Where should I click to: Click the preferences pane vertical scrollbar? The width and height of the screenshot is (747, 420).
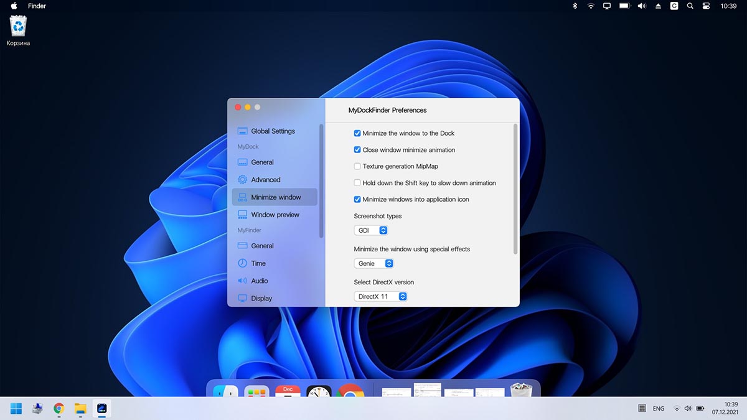pyautogui.click(x=515, y=189)
